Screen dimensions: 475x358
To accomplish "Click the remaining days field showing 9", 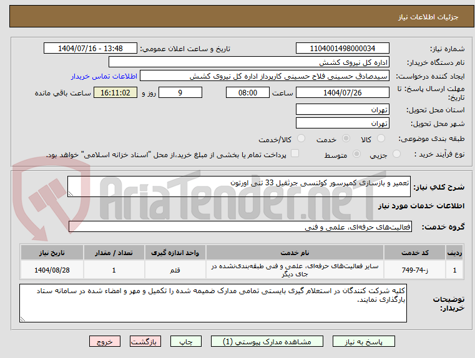I will click(180, 92).
